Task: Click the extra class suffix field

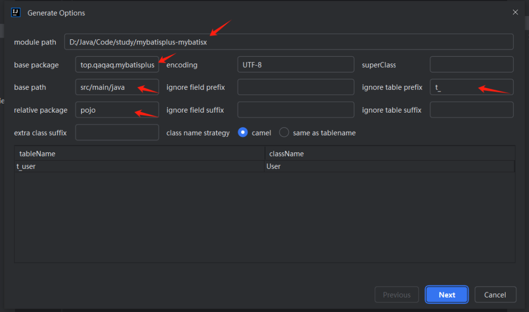Action: (x=117, y=133)
